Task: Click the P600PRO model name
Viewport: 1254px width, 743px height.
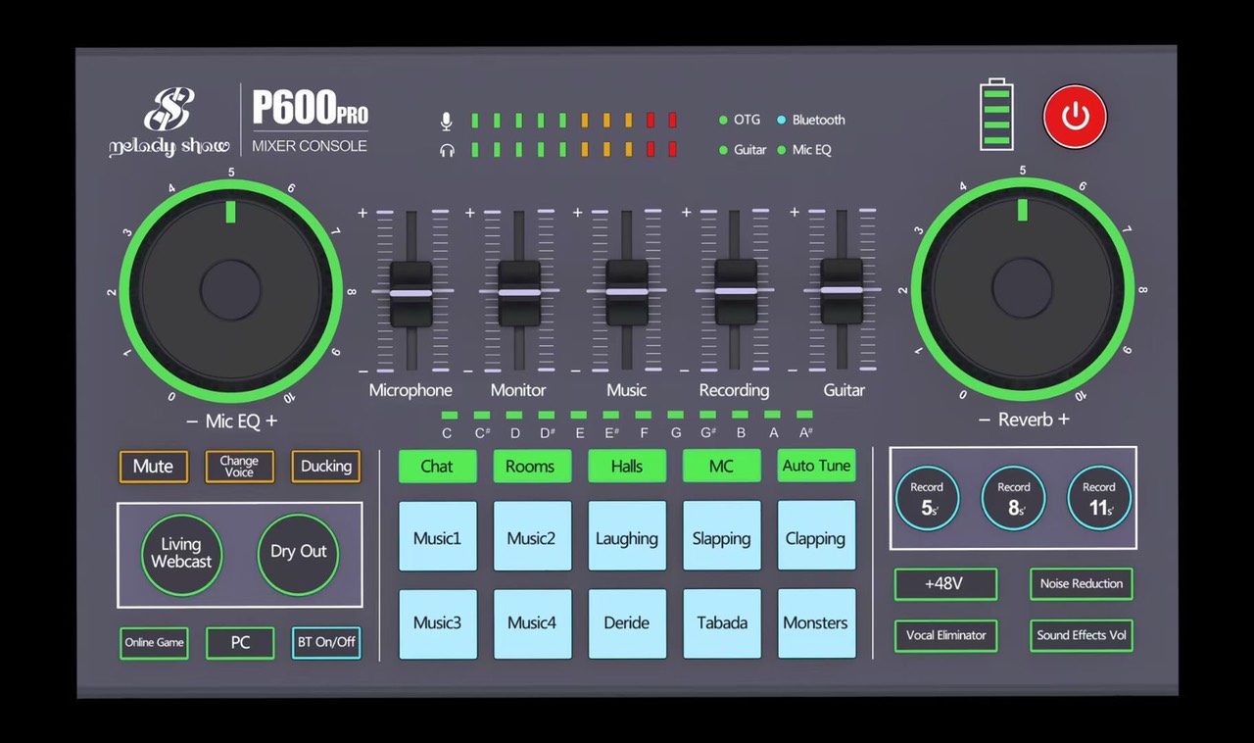Action: [310, 108]
